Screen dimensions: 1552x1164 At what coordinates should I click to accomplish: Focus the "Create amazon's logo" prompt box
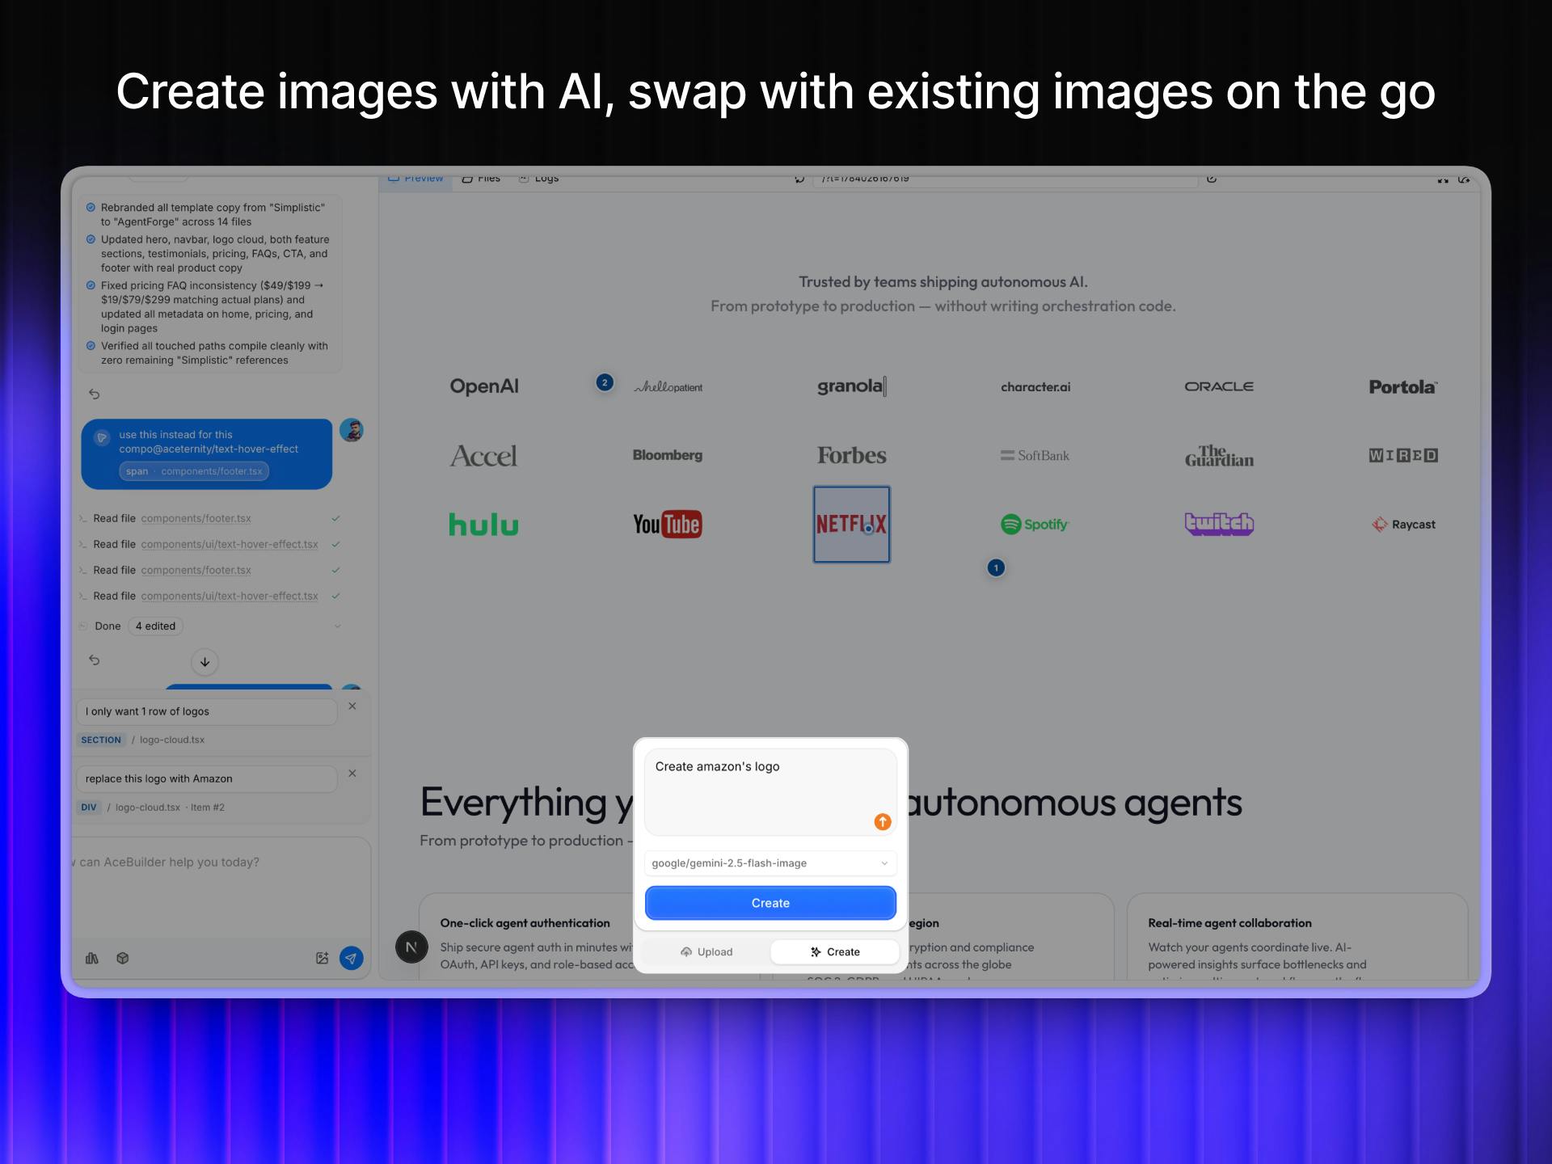pyautogui.click(x=770, y=792)
